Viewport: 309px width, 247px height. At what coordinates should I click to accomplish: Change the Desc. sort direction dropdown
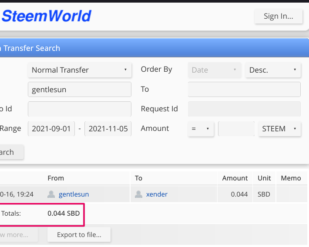[x=273, y=70]
